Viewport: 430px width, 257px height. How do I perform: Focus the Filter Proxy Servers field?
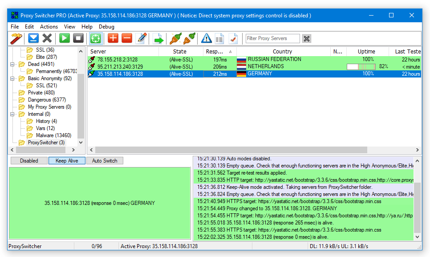pos(272,38)
